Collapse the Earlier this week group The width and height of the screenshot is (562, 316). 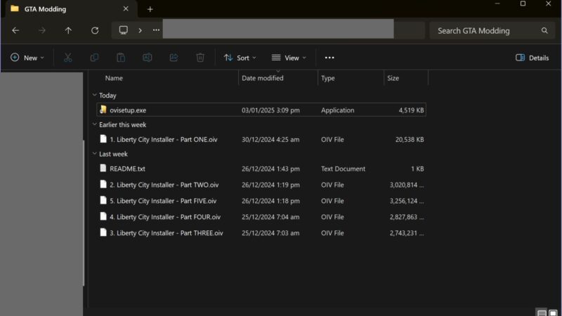[95, 125]
